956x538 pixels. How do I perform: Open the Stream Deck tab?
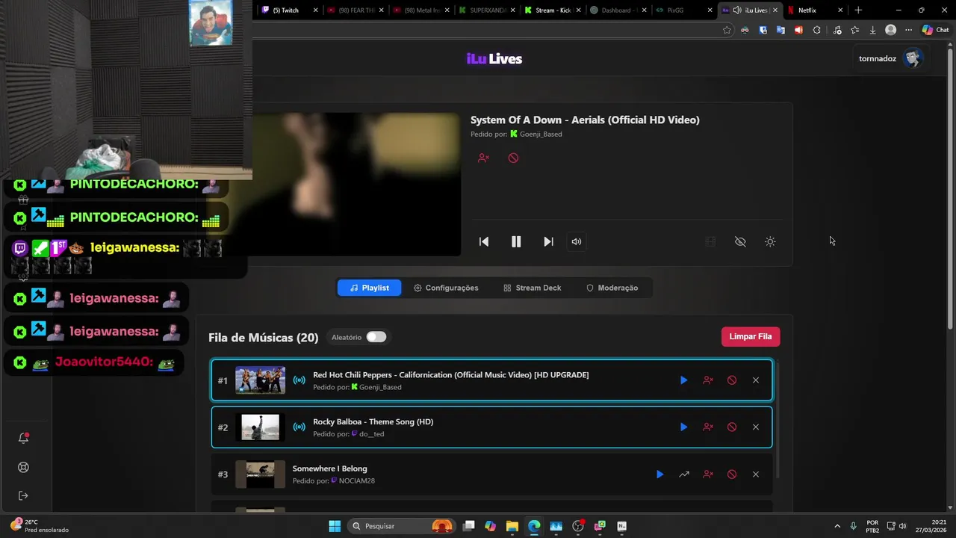coord(533,288)
